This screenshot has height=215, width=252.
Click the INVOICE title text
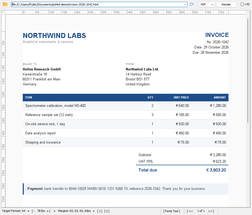click(x=217, y=35)
